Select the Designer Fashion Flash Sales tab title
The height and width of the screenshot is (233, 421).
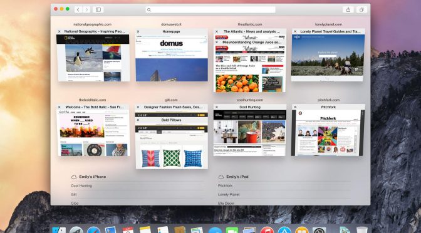(173, 107)
